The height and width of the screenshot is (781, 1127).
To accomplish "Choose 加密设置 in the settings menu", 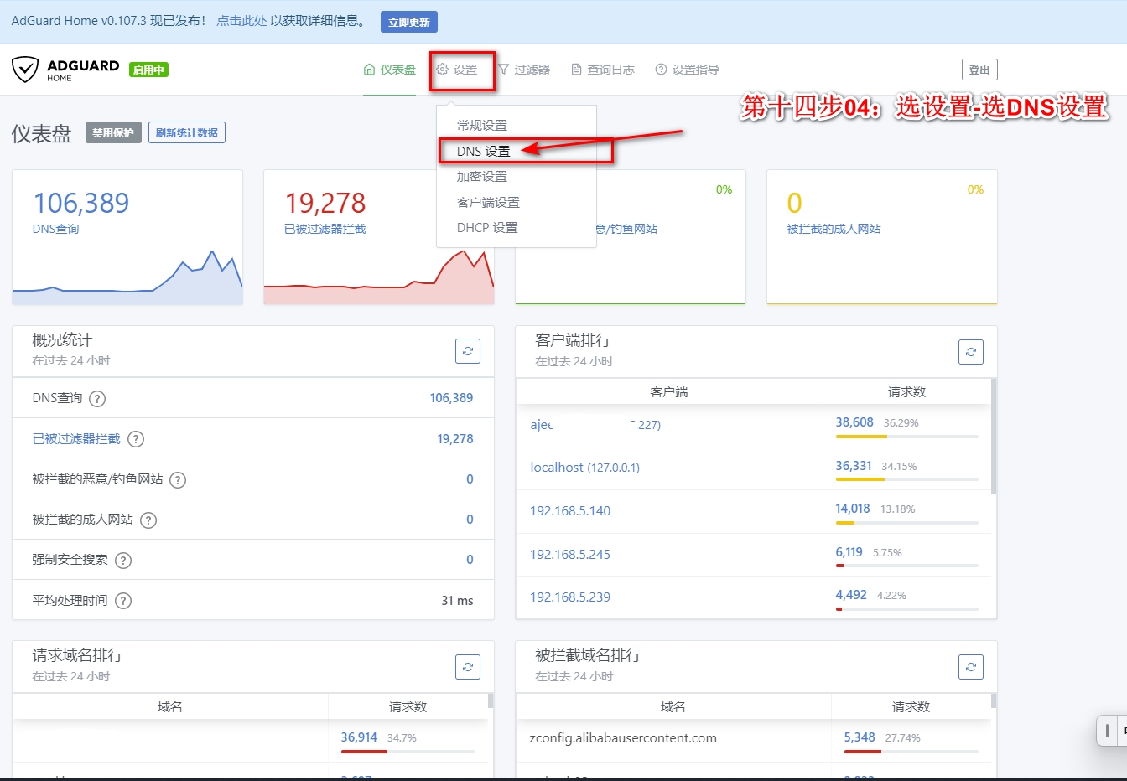I will click(x=481, y=177).
